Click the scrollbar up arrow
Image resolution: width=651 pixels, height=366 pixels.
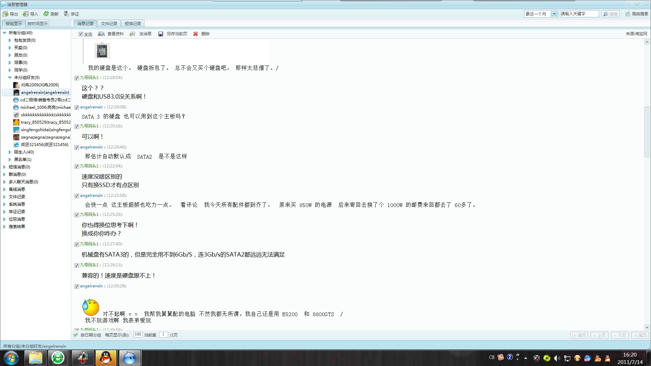coord(647,42)
